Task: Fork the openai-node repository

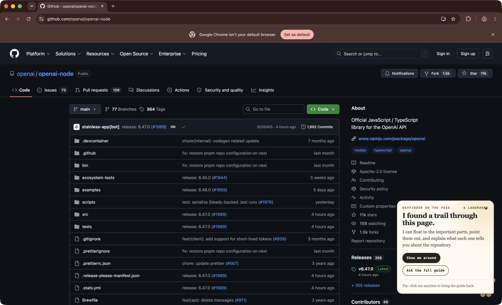Action: [x=438, y=73]
